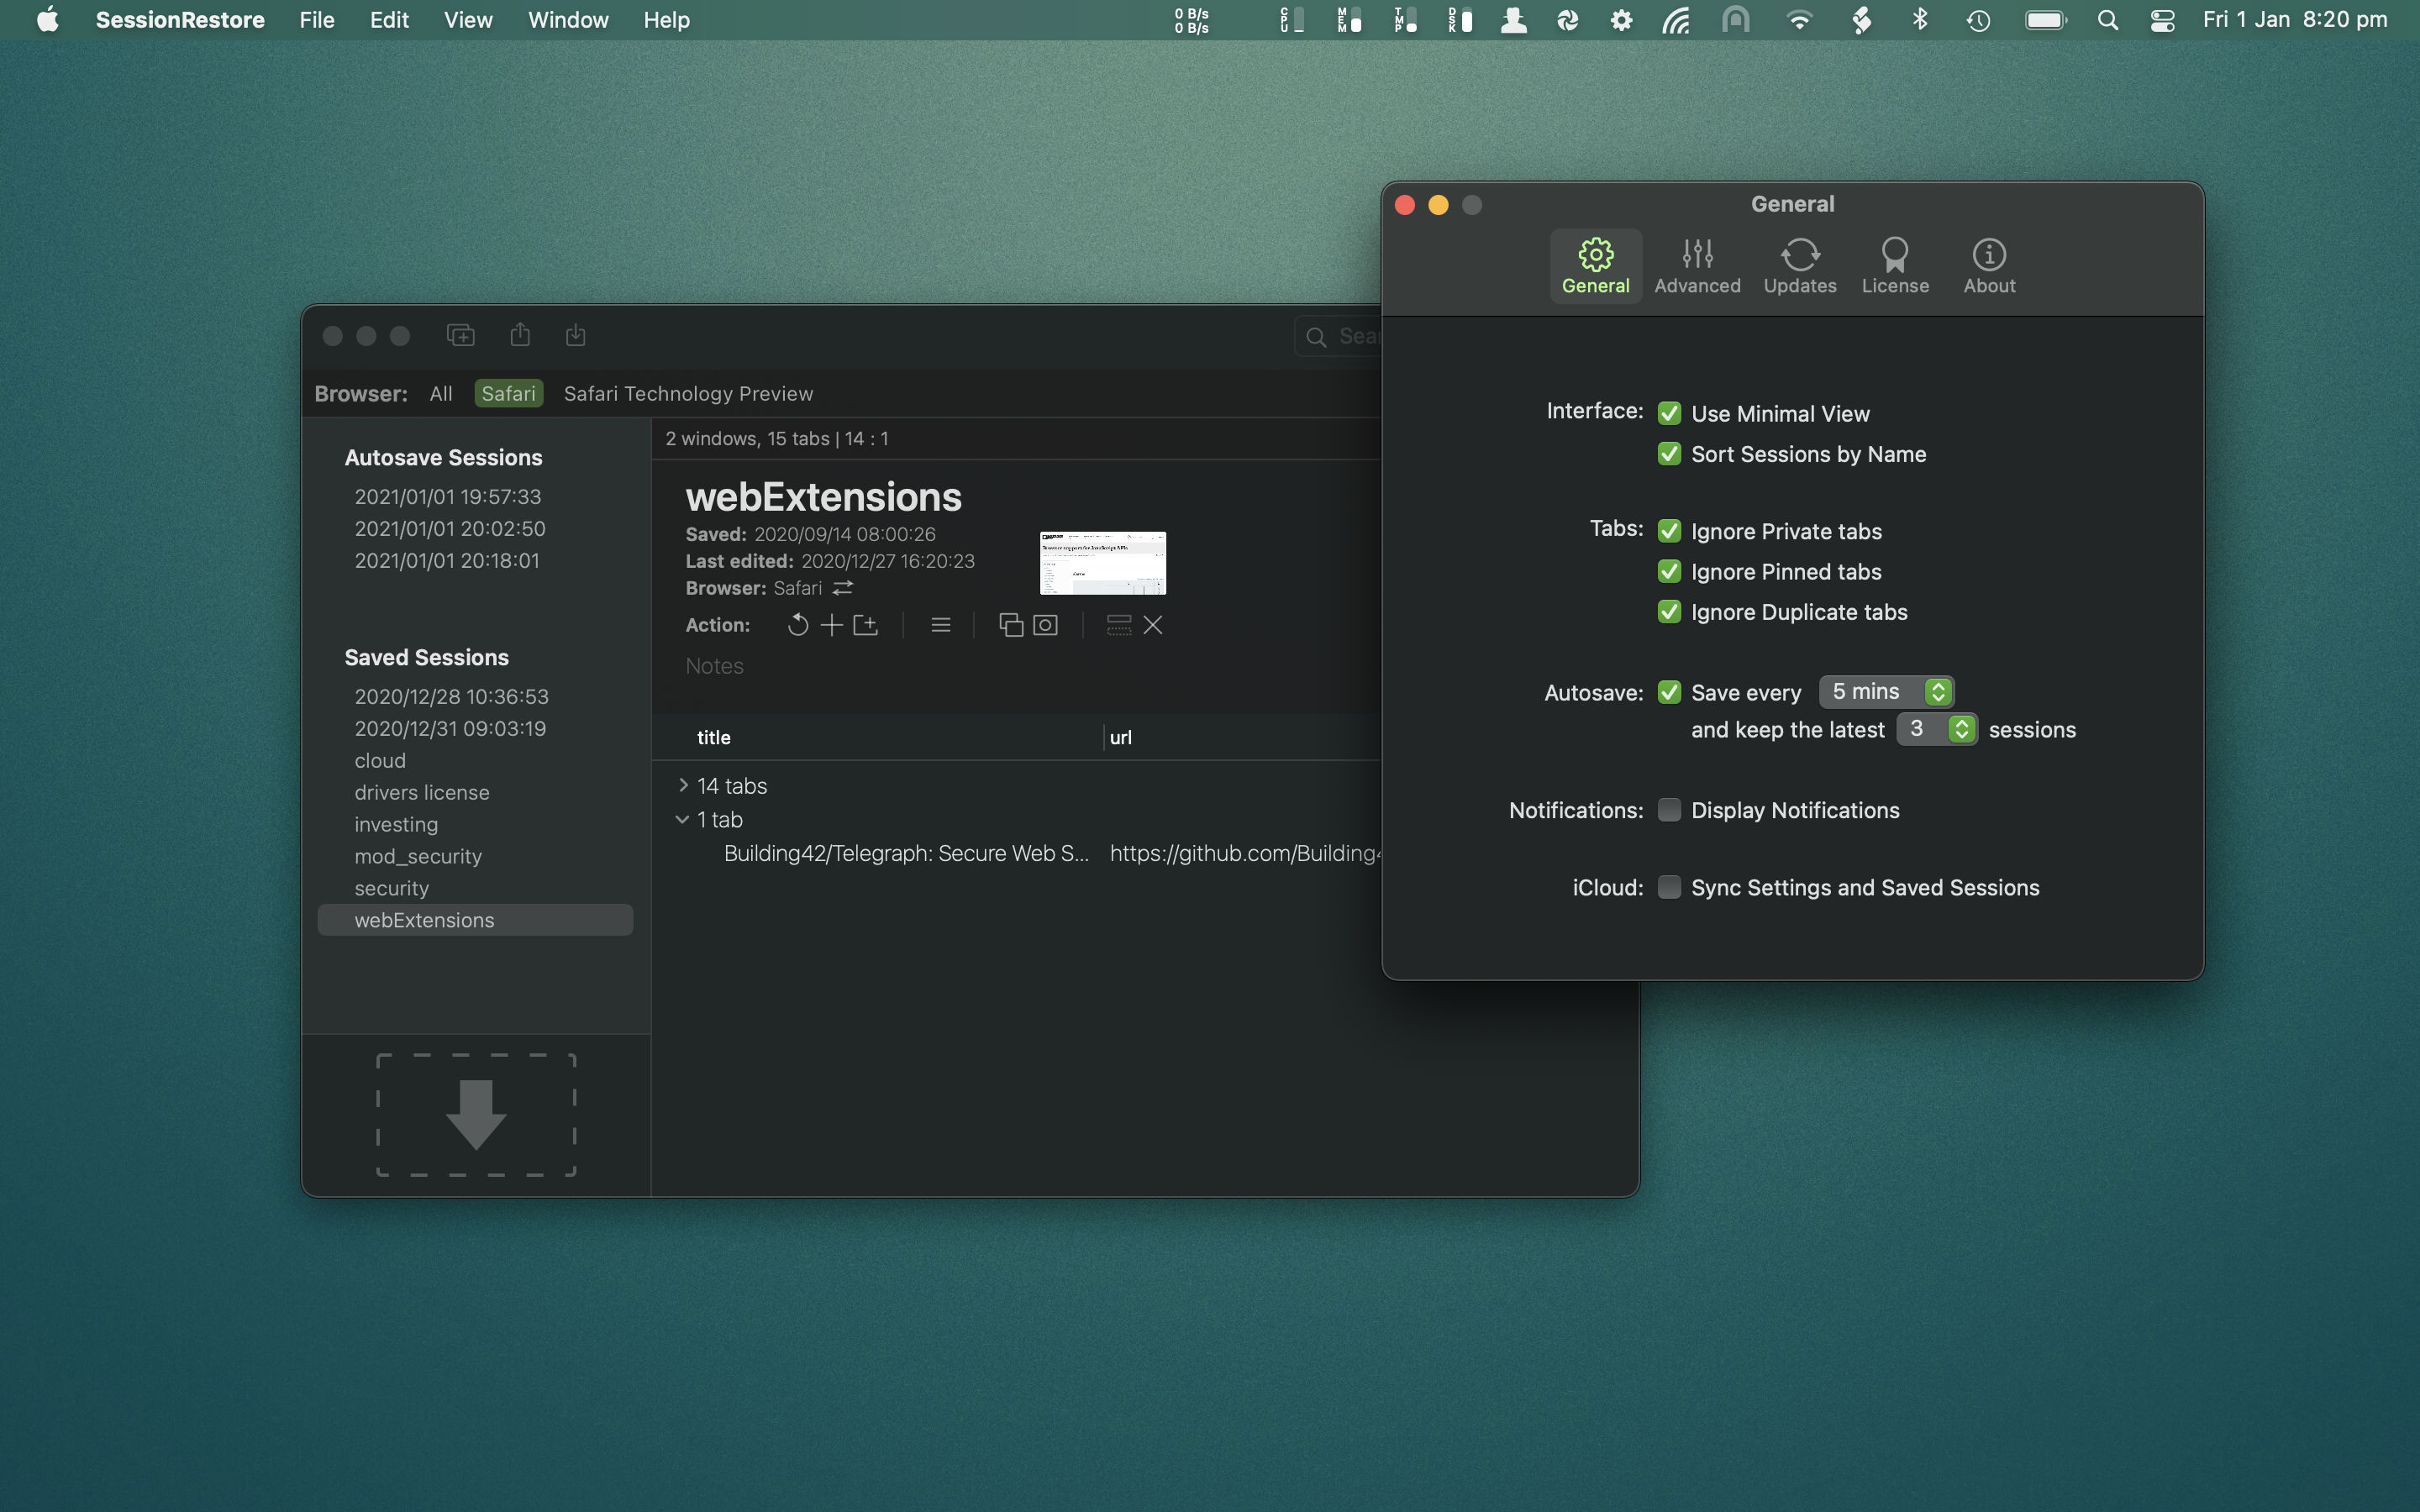Switch to the Advanced preferences tab
This screenshot has height=1512, width=2420.
click(1697, 266)
